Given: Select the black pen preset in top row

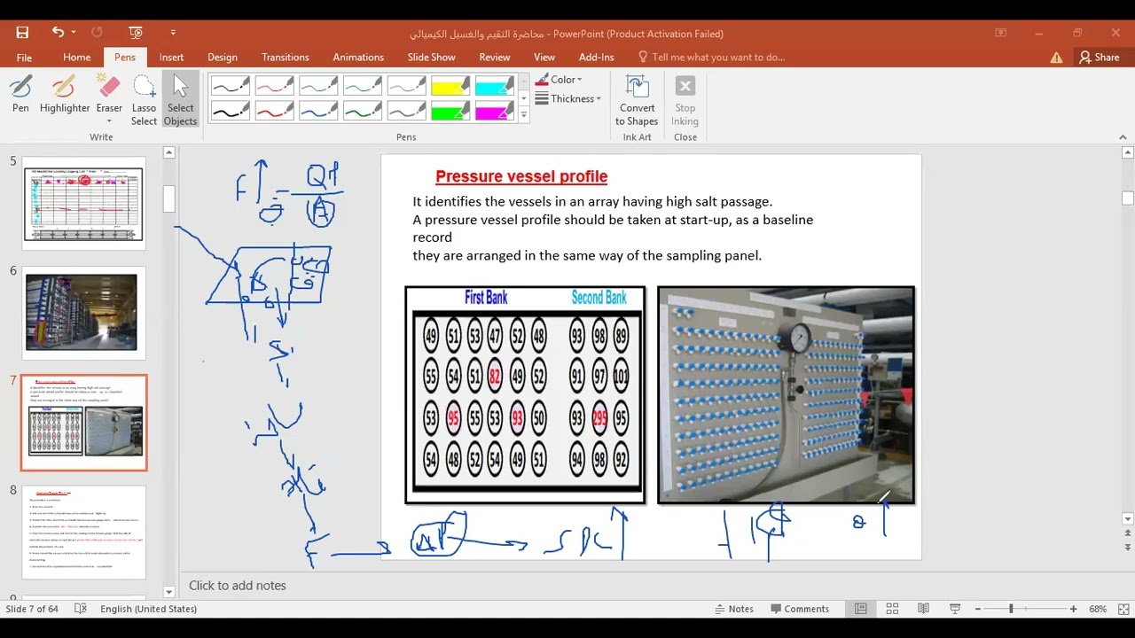Looking at the screenshot, I should coord(231,86).
